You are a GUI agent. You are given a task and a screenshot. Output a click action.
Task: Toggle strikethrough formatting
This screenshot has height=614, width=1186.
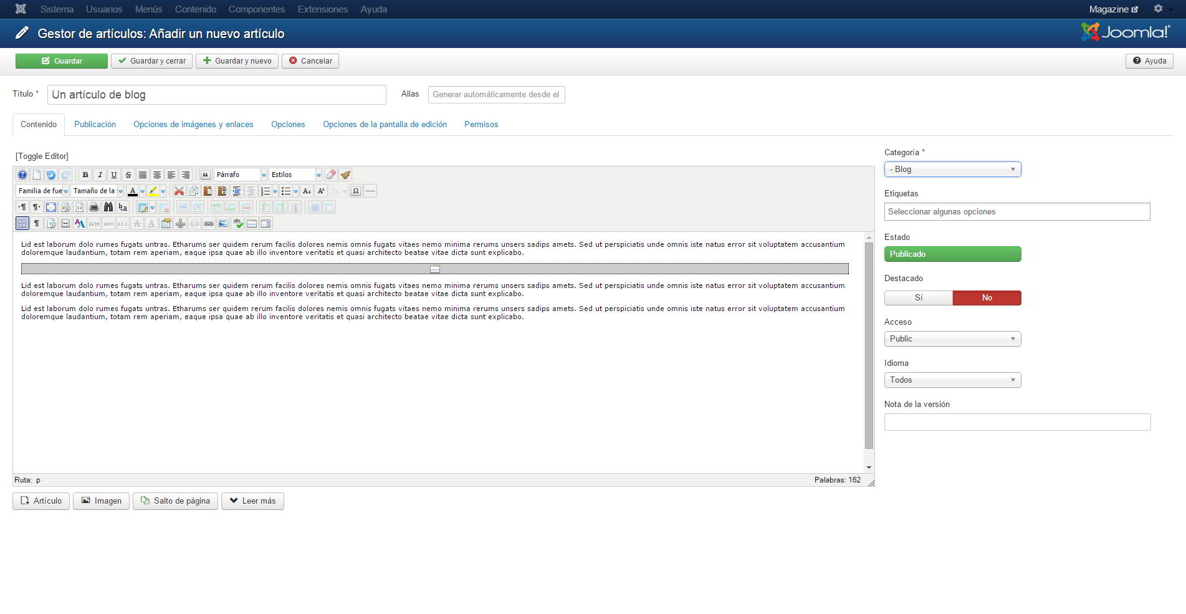(x=128, y=175)
